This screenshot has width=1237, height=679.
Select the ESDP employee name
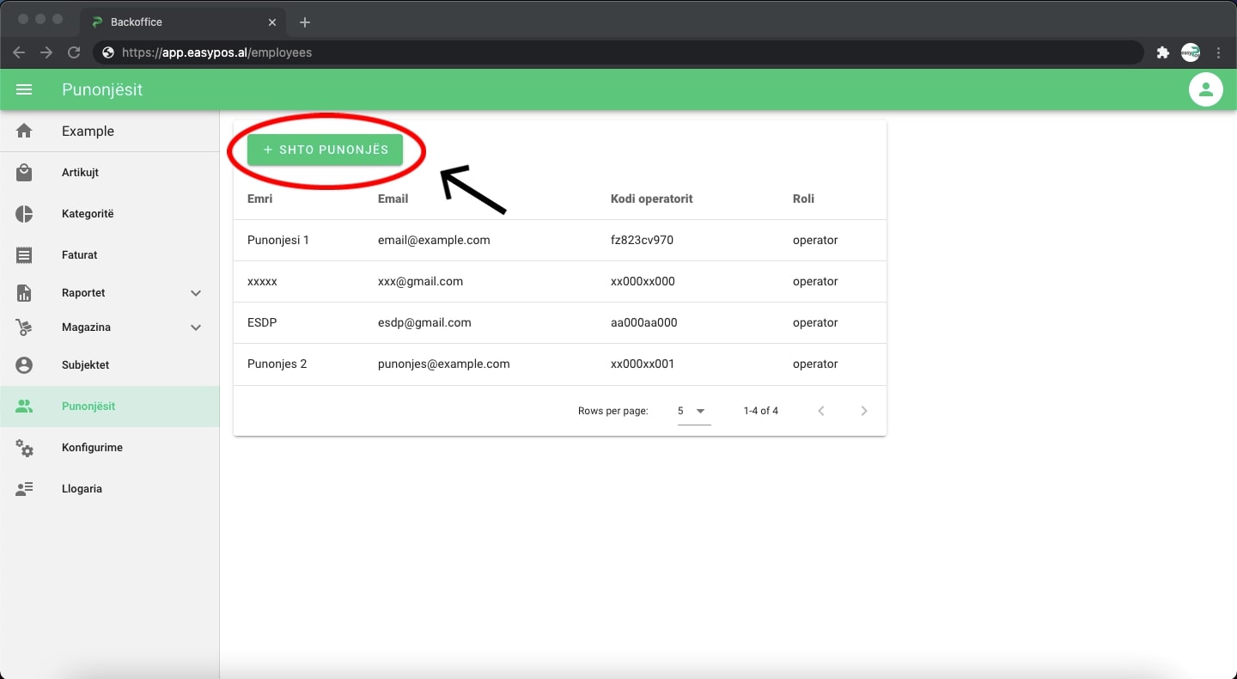pyautogui.click(x=262, y=322)
